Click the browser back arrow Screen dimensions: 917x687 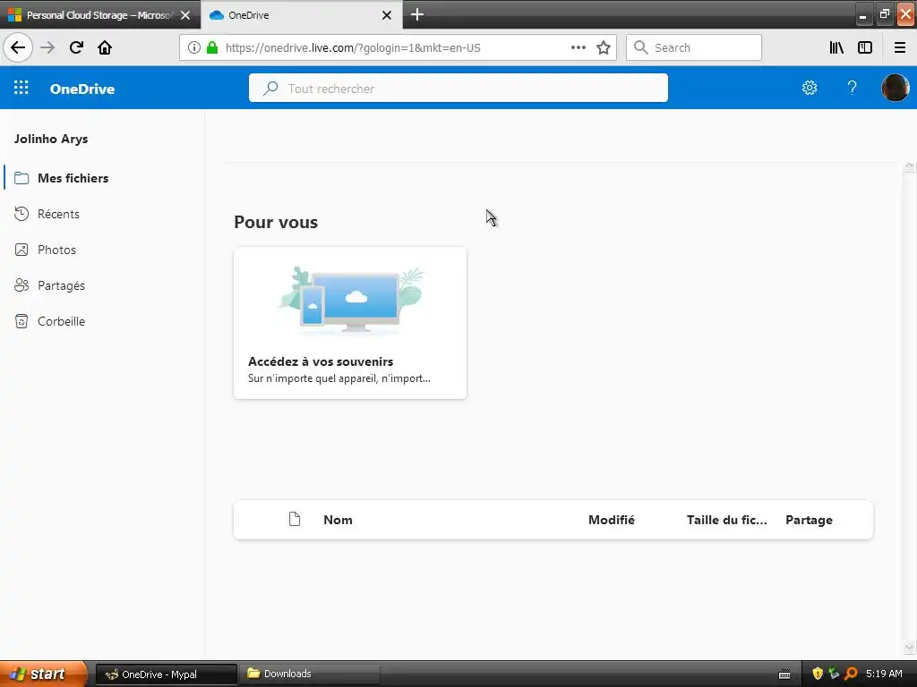[18, 47]
